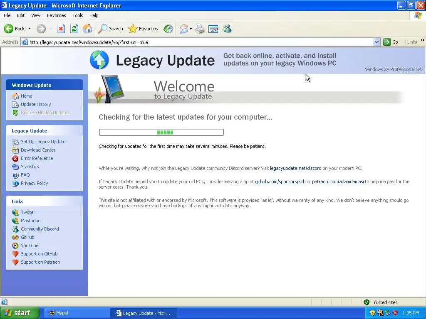The width and height of the screenshot is (426, 319).
Task: Click the yellow shield tray icon
Action: point(372,313)
